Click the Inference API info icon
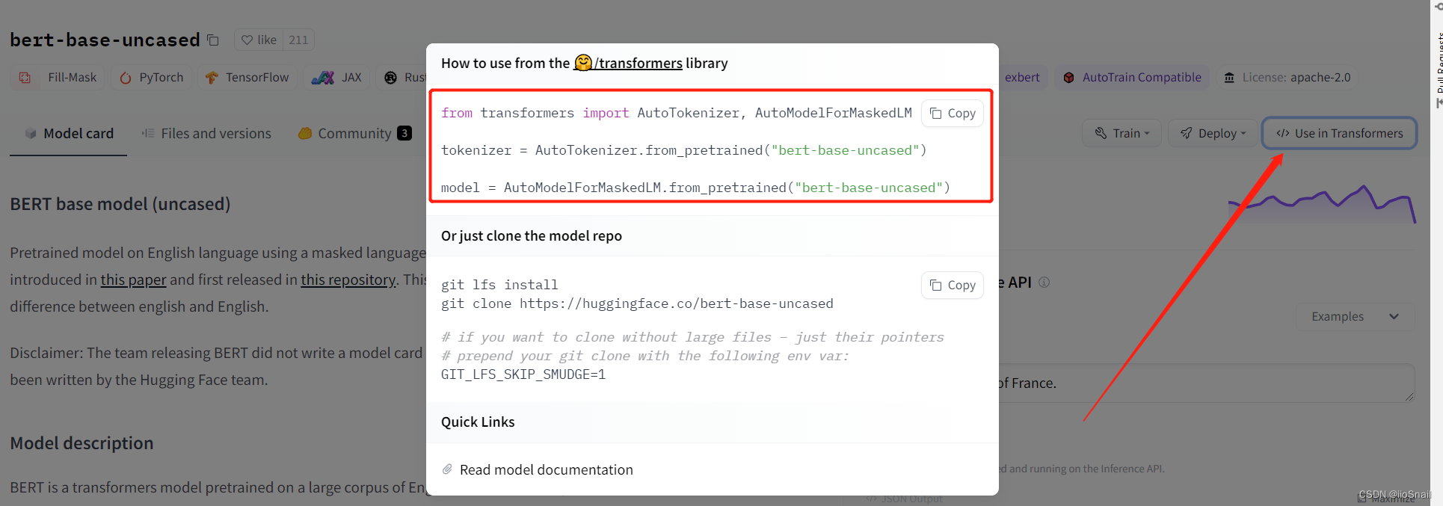 click(1044, 283)
